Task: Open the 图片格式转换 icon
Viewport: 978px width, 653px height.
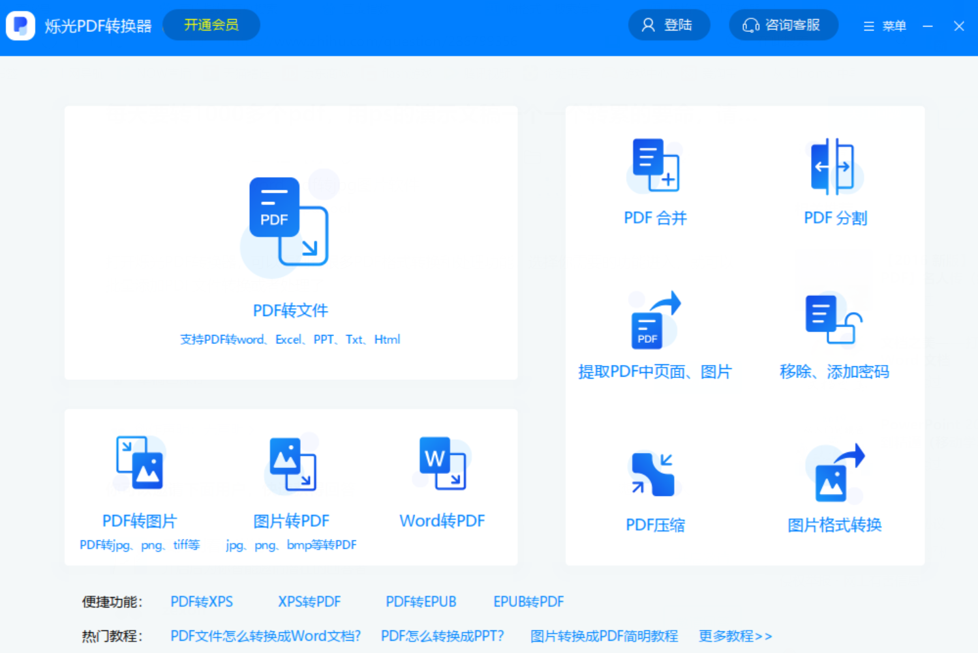Action: coord(834,473)
